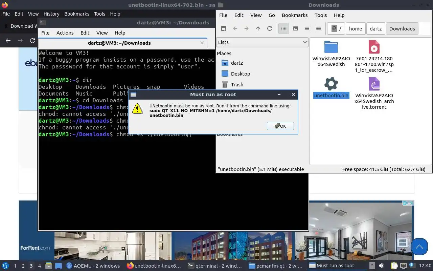Click the page scroll-to-top circle button
The height and width of the screenshot is (271, 433).
click(x=419, y=247)
